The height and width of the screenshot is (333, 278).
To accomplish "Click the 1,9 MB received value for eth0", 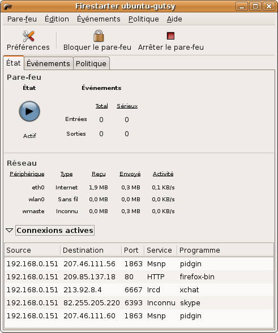I will coord(99,188).
